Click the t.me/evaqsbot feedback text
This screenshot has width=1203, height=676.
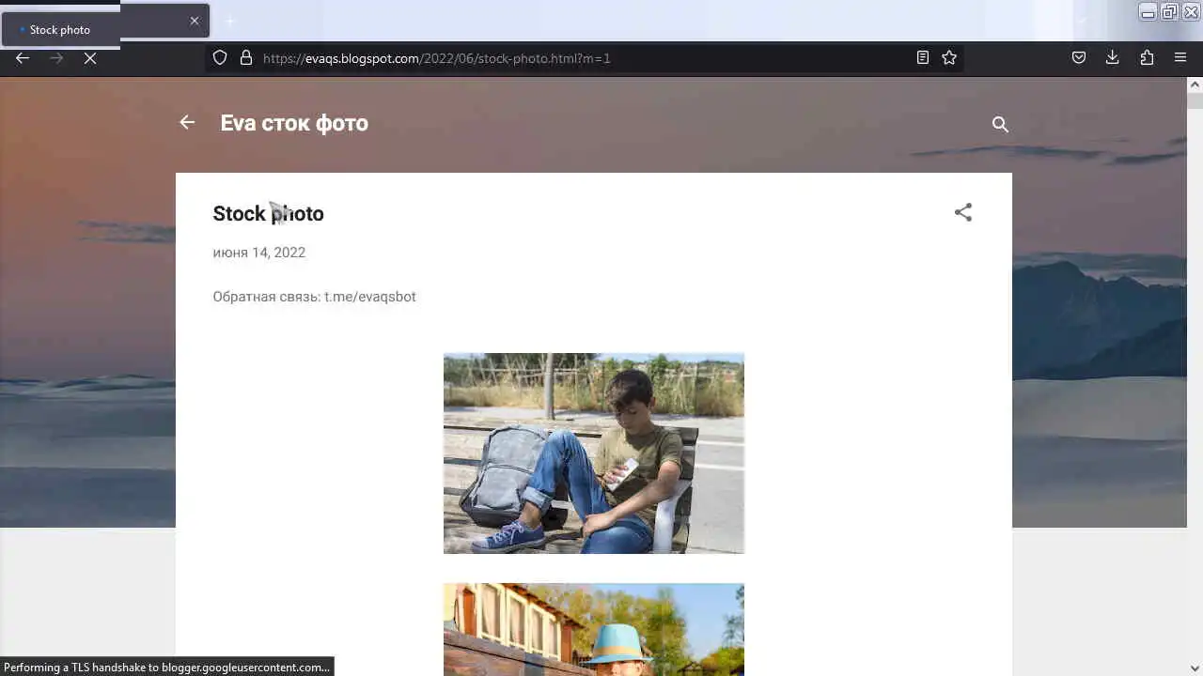point(370,297)
